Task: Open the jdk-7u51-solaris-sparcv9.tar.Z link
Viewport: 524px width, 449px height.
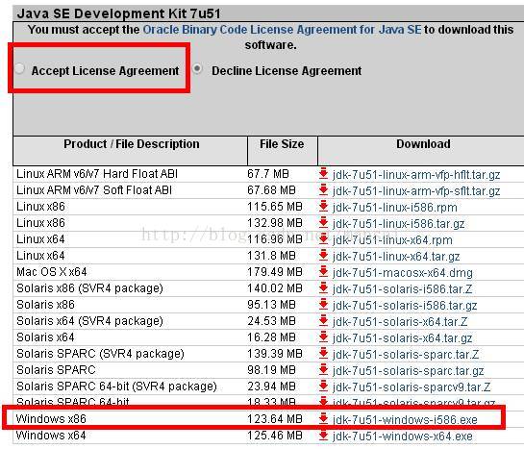Action: click(x=412, y=387)
